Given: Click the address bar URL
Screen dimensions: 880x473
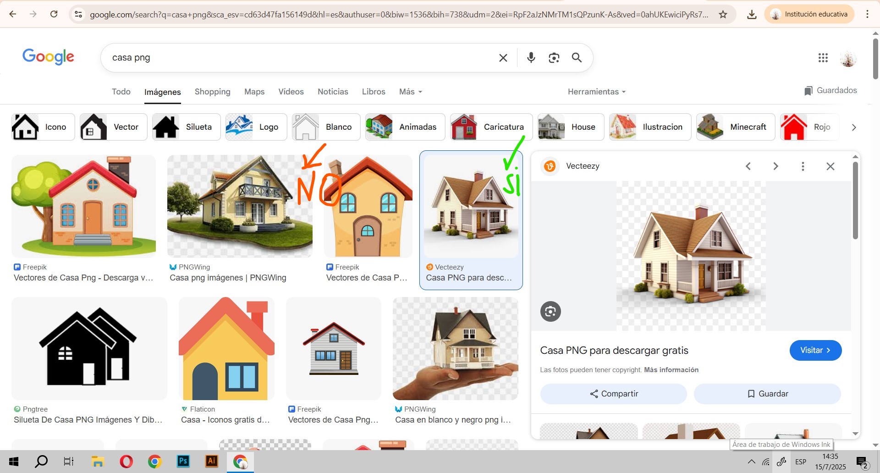Looking at the screenshot, I should (x=399, y=15).
